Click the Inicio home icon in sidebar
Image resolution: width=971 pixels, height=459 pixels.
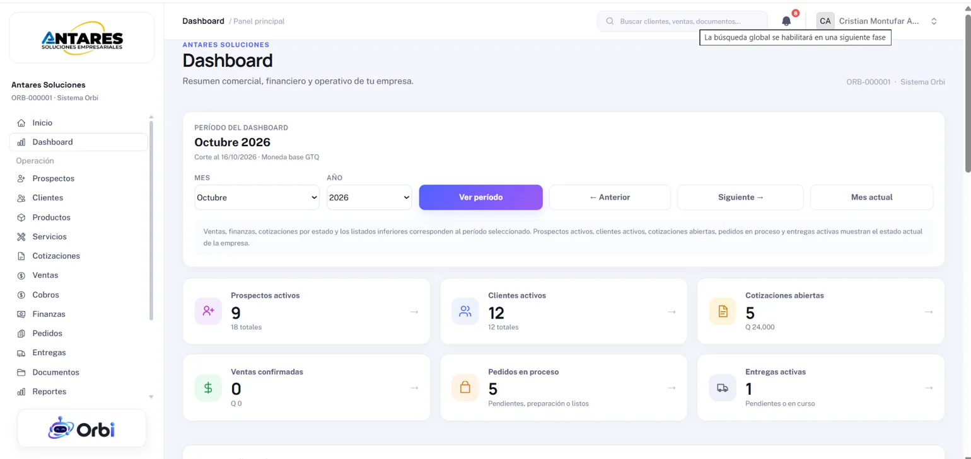pos(21,123)
